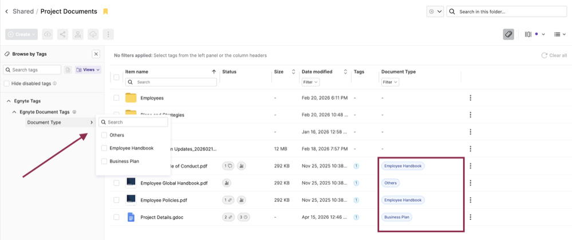Collapse the Egnyte Tags tree node
572x240 pixels.
pyautogui.click(x=9, y=101)
